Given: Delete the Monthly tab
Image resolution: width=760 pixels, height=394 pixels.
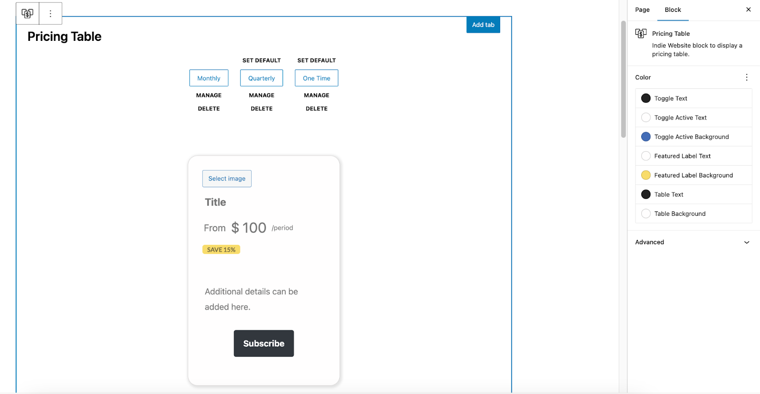Looking at the screenshot, I should click(x=209, y=109).
